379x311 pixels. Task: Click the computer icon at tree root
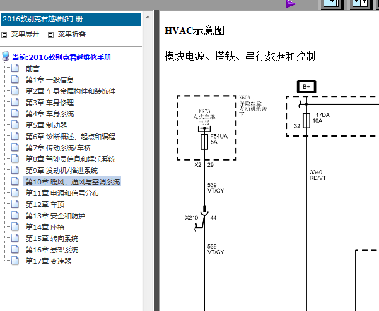click(x=5, y=56)
